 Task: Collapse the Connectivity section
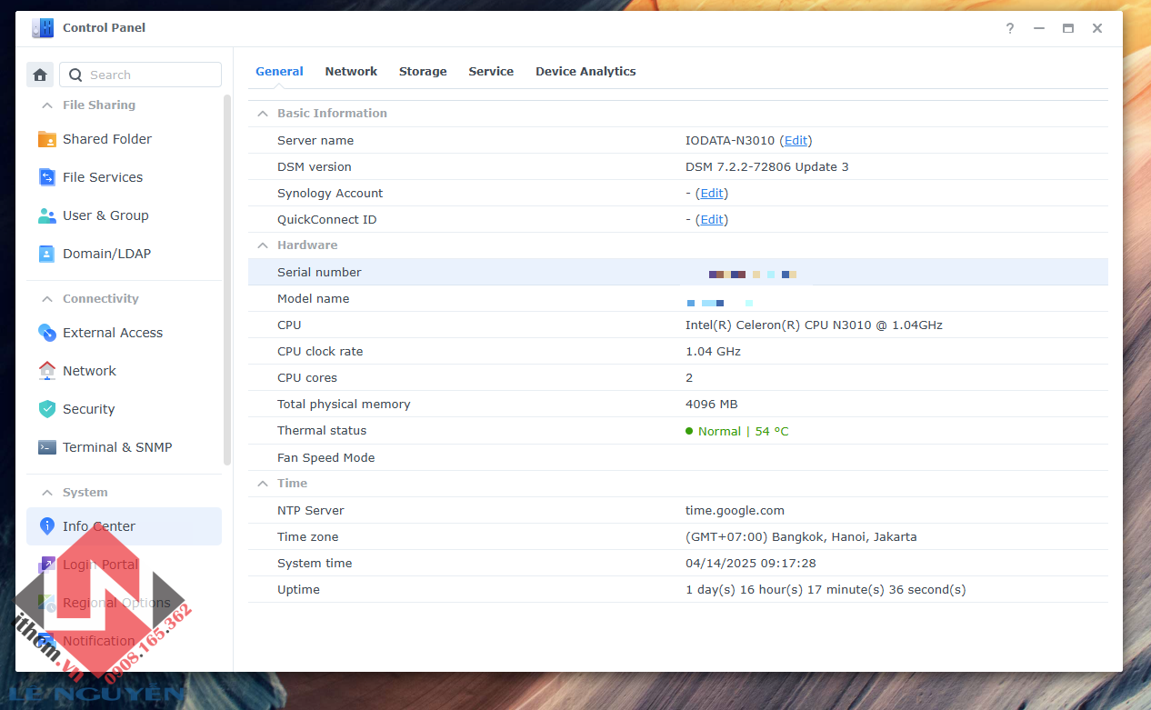[x=45, y=299]
